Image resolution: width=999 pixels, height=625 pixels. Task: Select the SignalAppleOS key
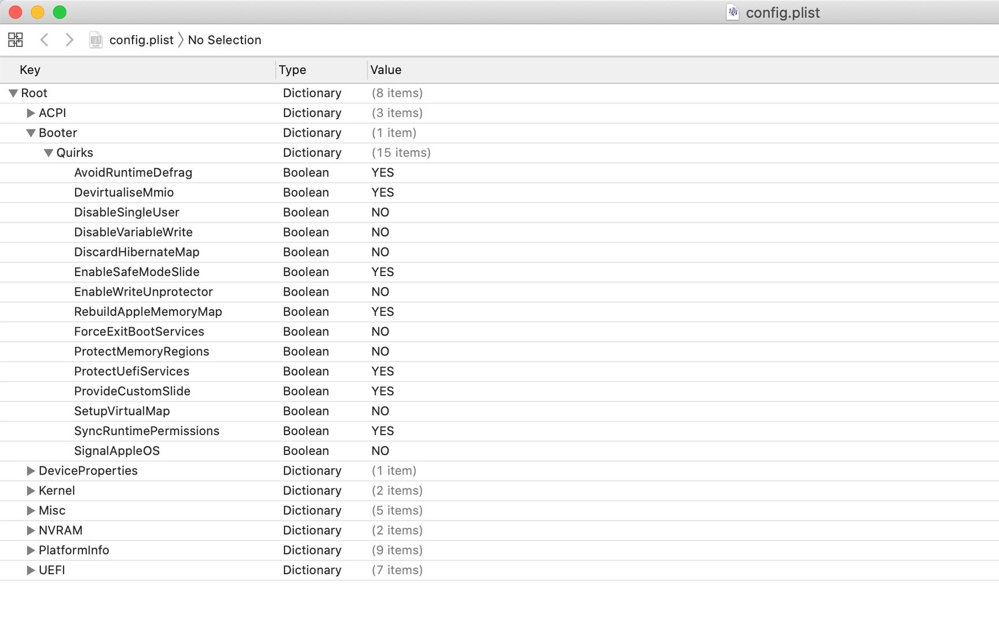click(x=117, y=451)
